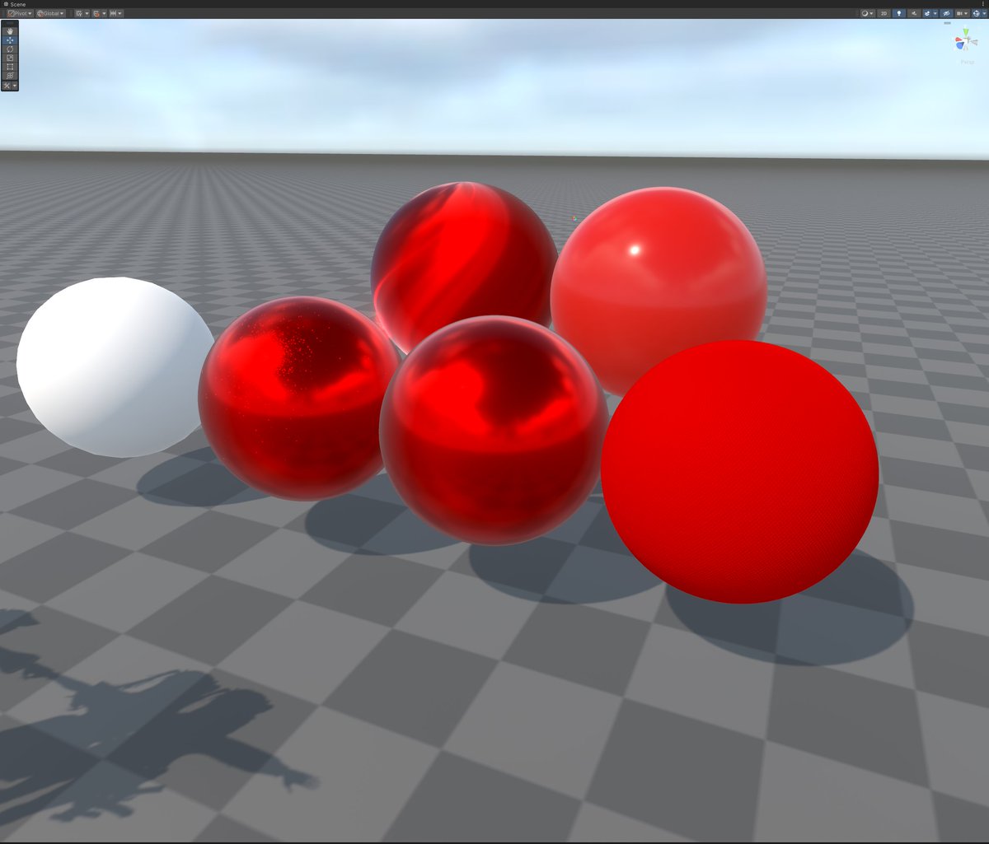Click the blue Z axis cone on orientation gizmo

(x=960, y=45)
